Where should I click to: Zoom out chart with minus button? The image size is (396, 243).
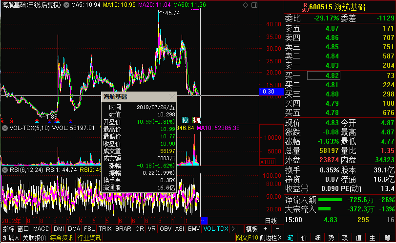pos(277,229)
